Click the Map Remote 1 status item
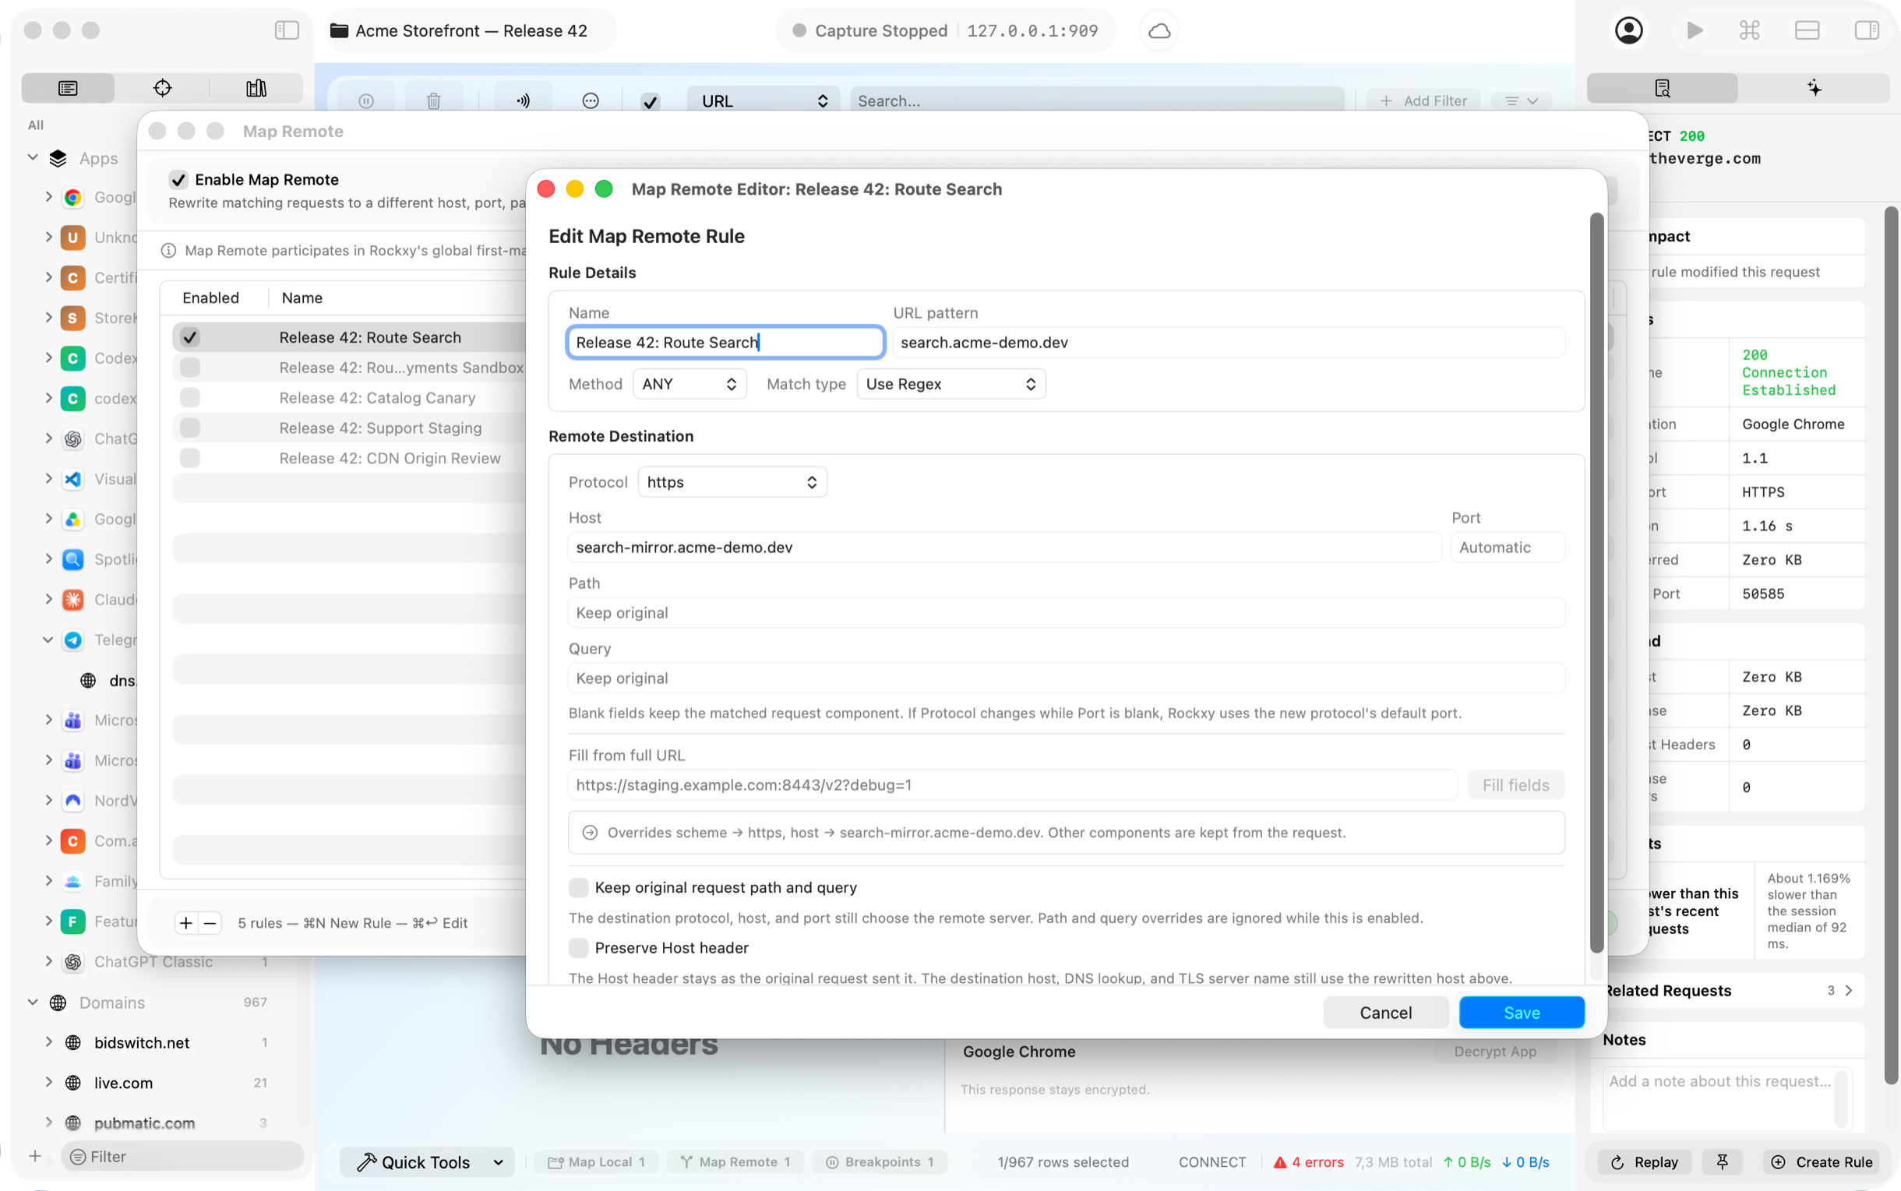This screenshot has width=1901, height=1191. [735, 1162]
